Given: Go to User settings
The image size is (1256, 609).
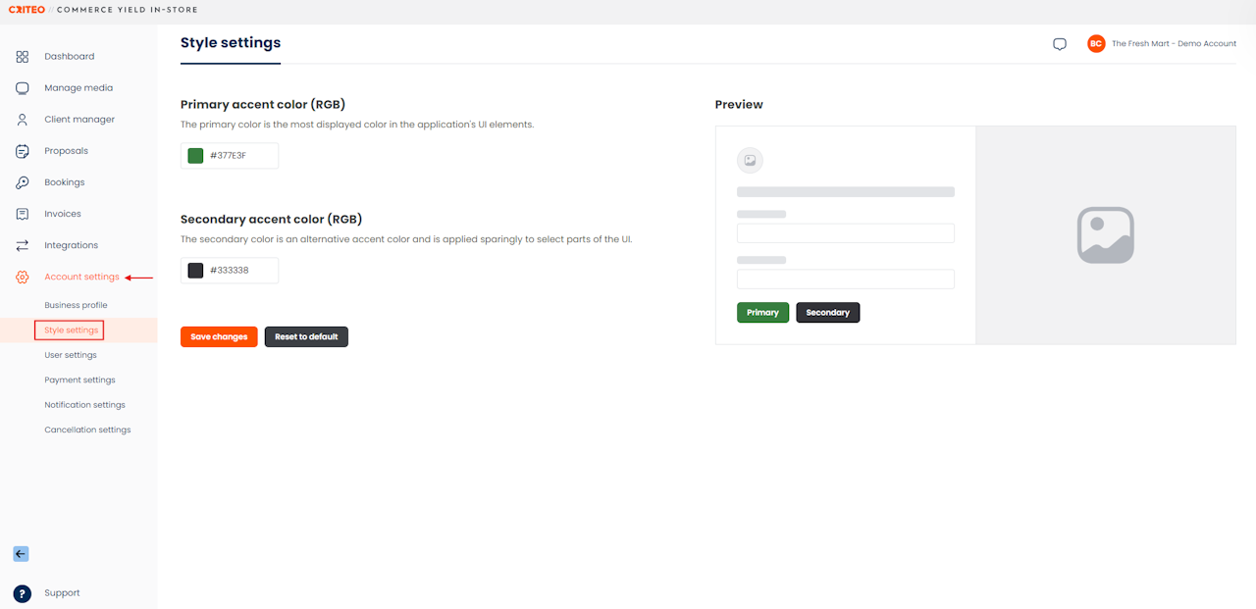Looking at the screenshot, I should 71,355.
